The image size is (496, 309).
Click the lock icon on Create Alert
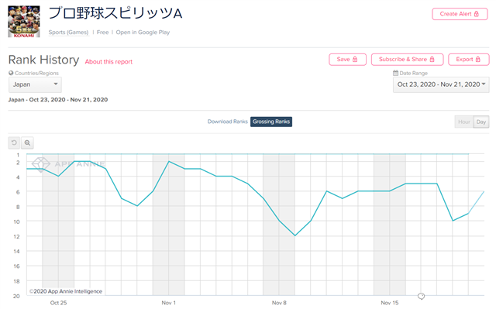(477, 14)
